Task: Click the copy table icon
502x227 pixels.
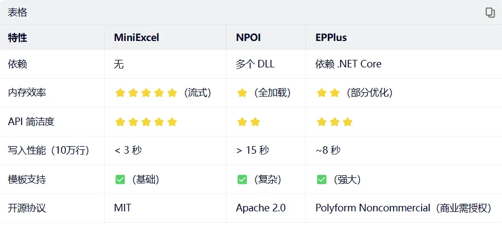Action: click(x=490, y=12)
